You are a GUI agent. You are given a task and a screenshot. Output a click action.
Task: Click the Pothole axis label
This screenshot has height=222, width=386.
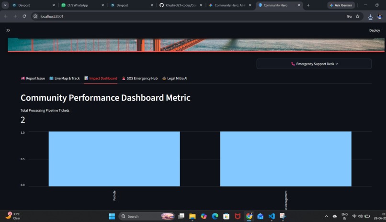114,196
